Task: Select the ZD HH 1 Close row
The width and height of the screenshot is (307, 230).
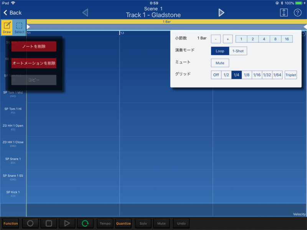Action: coord(13,144)
